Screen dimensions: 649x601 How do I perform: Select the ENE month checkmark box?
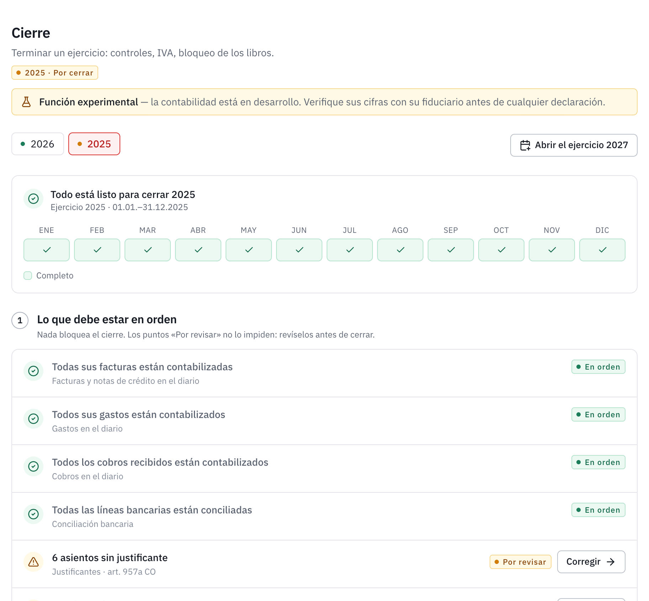click(47, 250)
